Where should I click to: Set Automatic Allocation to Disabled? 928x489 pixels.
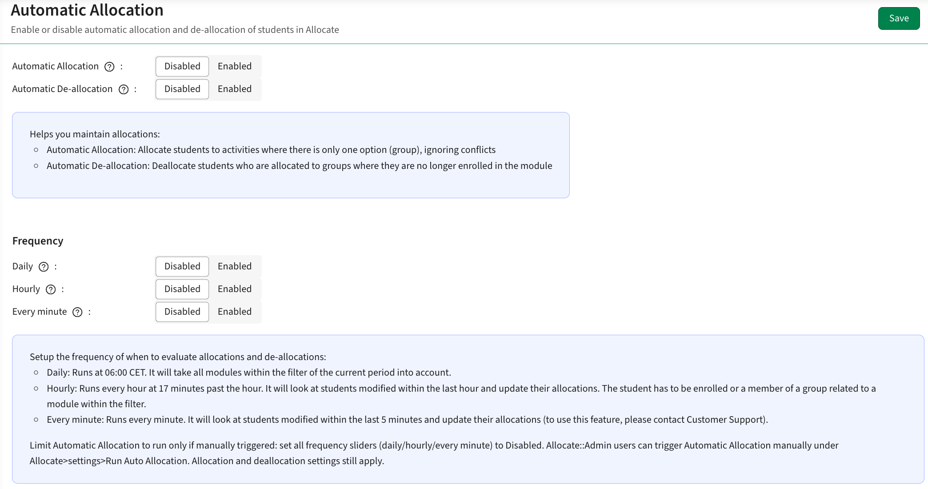point(182,66)
